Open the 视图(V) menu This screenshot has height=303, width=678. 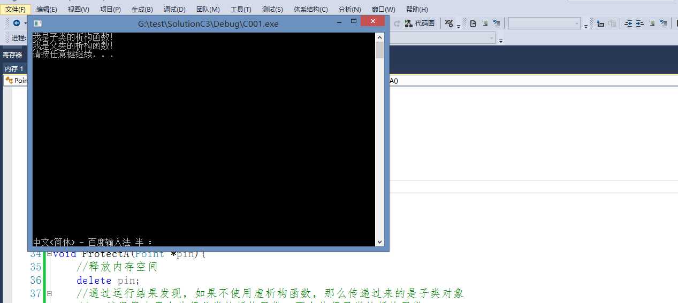click(79, 10)
